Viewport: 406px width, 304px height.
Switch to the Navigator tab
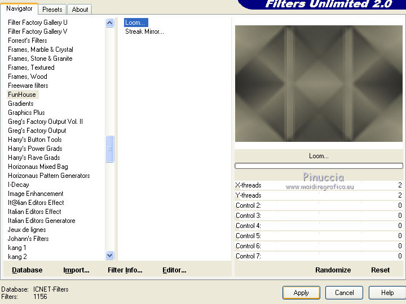(19, 8)
